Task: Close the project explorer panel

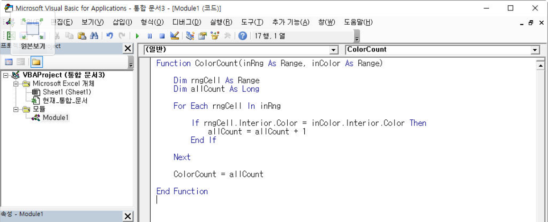Action: pos(128,49)
